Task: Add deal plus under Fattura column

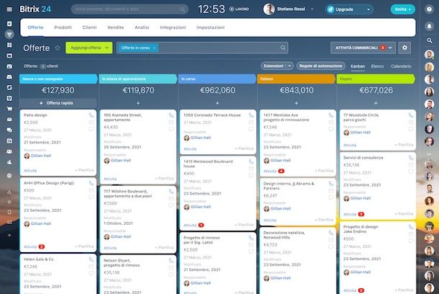Action: point(297,104)
